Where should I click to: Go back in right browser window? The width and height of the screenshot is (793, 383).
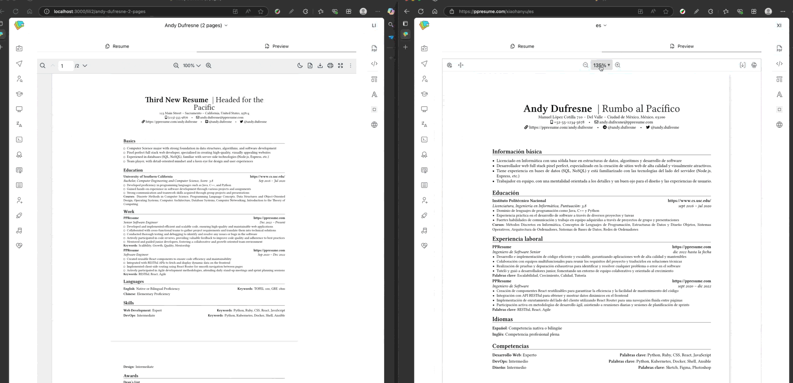click(407, 11)
